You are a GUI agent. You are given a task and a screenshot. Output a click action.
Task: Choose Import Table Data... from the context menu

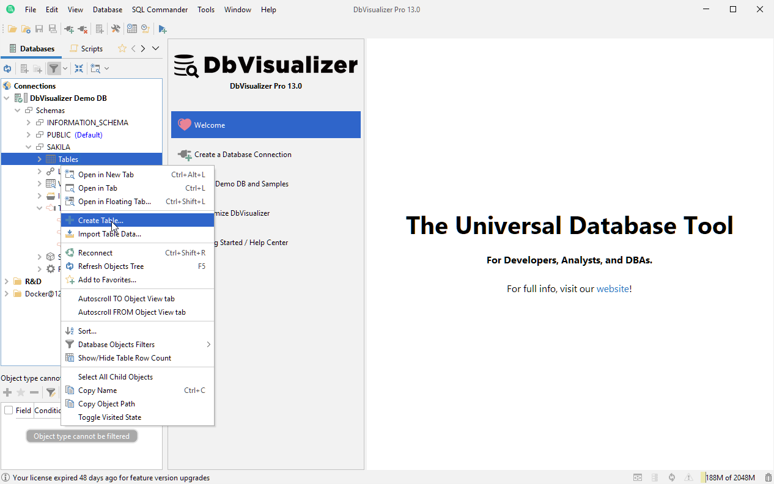pyautogui.click(x=138, y=233)
